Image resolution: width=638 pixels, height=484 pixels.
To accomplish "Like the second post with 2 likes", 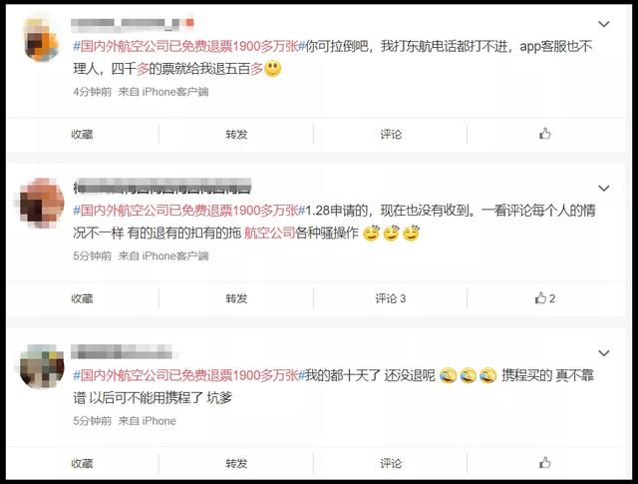I will pos(545,298).
